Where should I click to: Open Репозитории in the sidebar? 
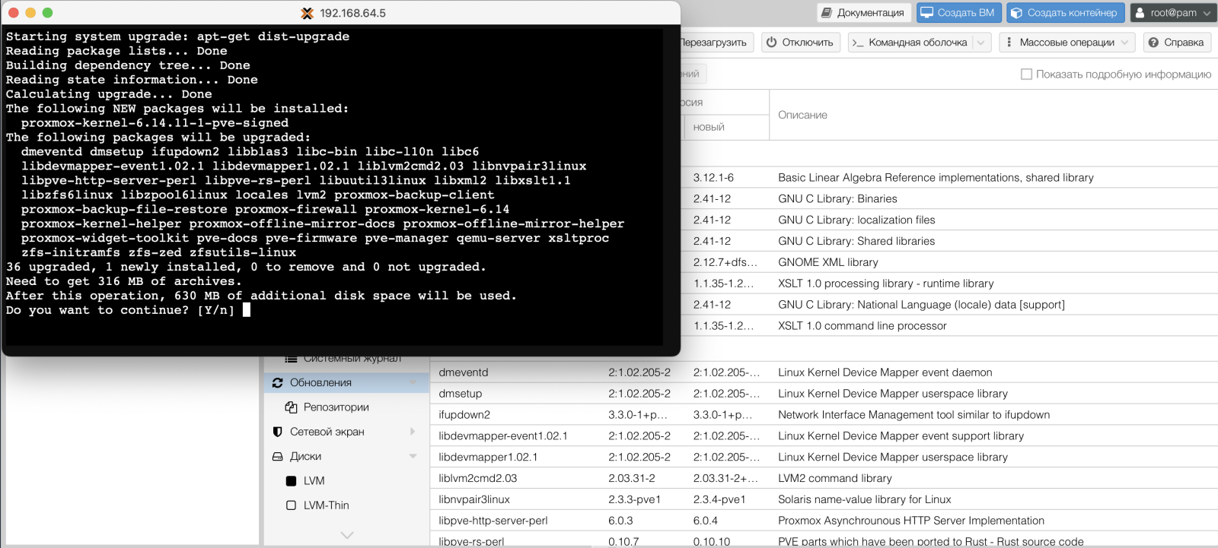coord(346,407)
